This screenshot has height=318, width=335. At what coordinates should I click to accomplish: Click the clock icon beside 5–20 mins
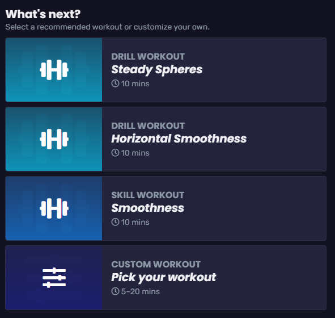115,291
